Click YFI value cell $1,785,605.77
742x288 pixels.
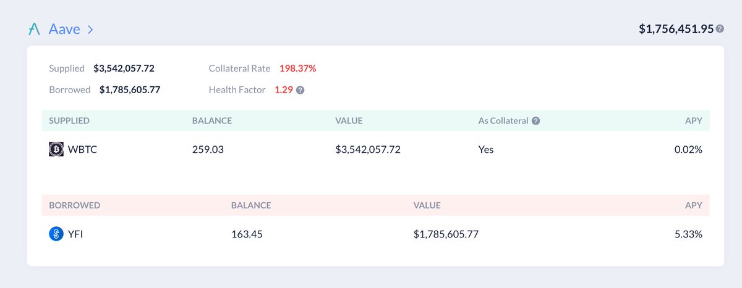[446, 234]
